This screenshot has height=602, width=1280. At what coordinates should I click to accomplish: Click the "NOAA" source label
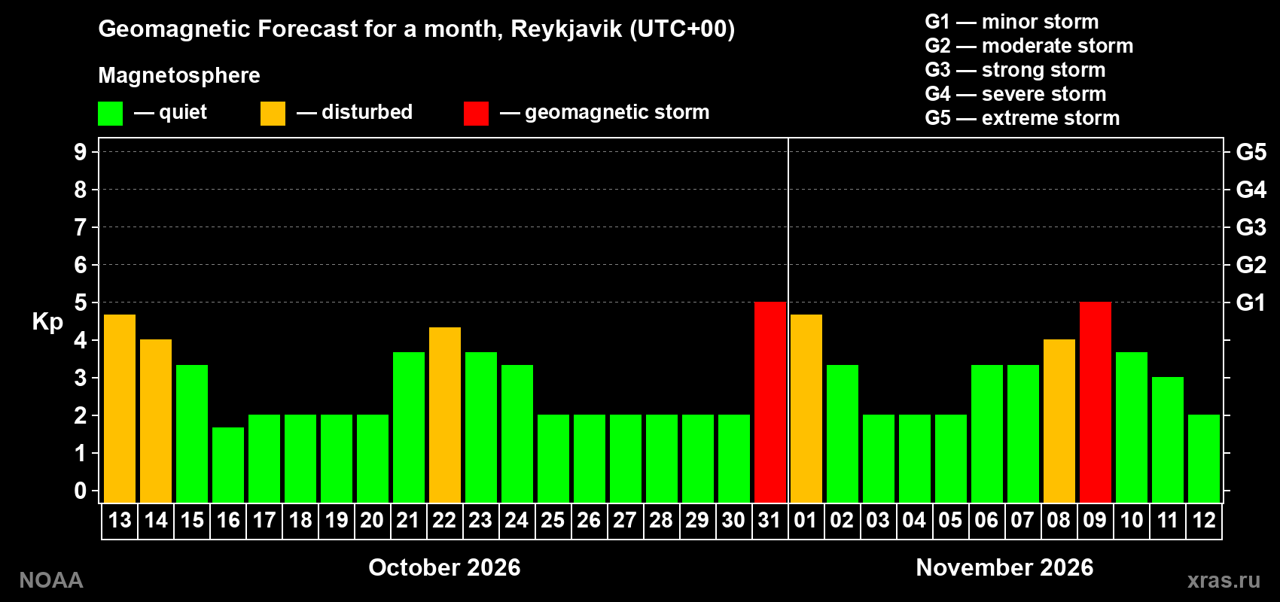click(51, 580)
